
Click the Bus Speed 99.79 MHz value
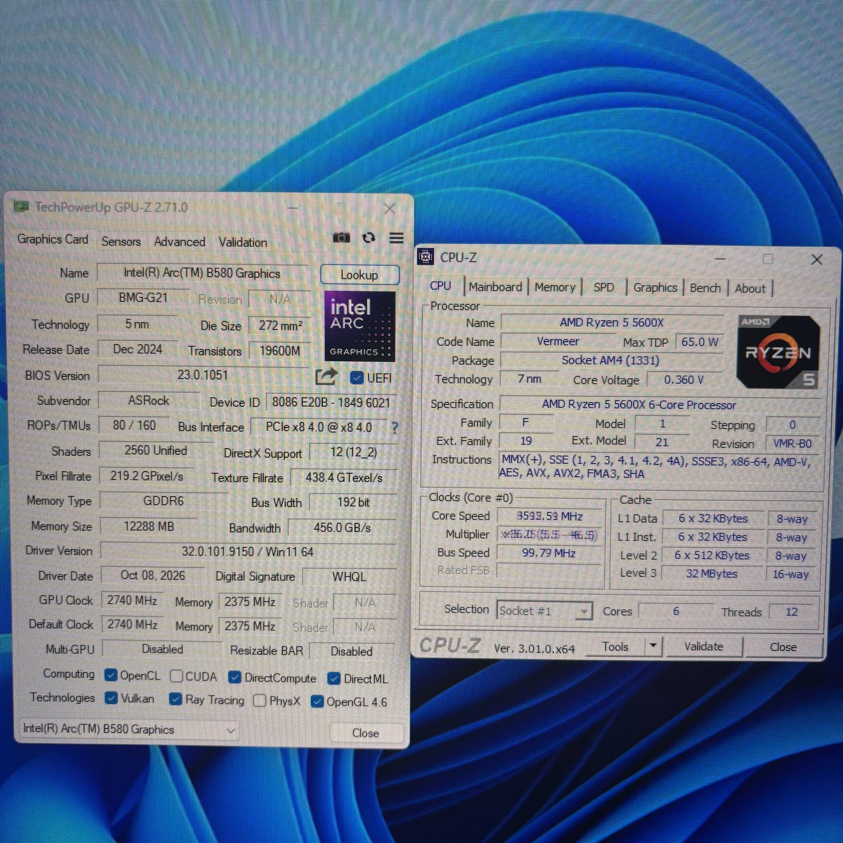[548, 553]
